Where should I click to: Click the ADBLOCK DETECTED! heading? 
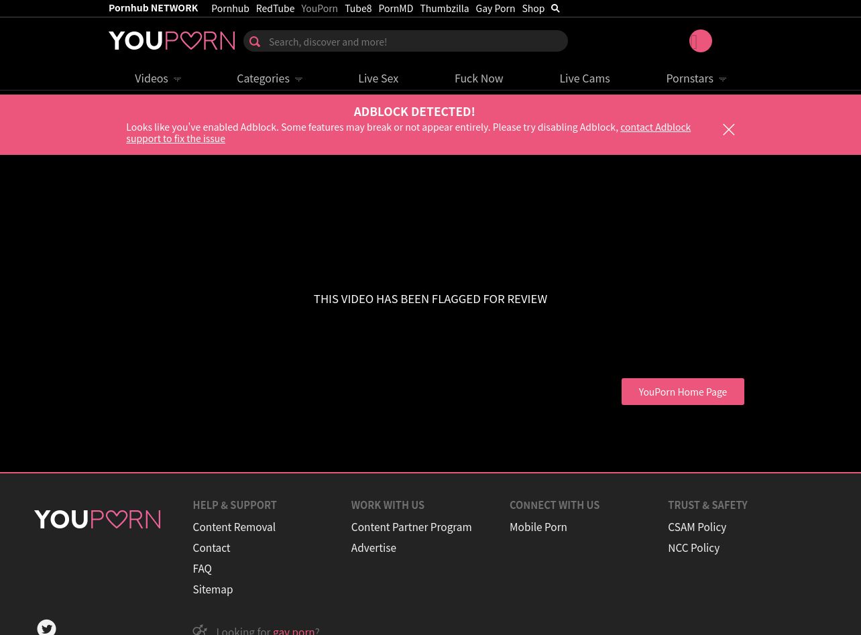[414, 111]
